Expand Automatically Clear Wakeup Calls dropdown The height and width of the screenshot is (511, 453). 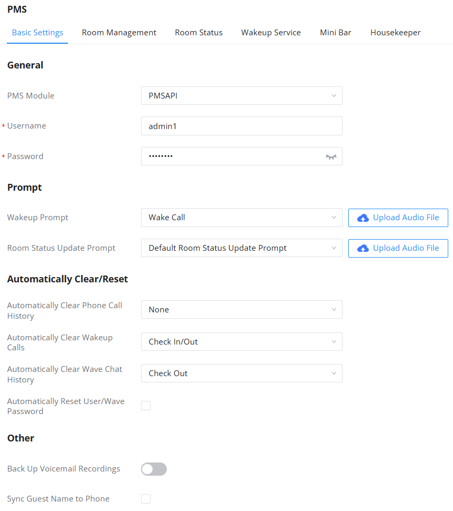pyautogui.click(x=241, y=342)
